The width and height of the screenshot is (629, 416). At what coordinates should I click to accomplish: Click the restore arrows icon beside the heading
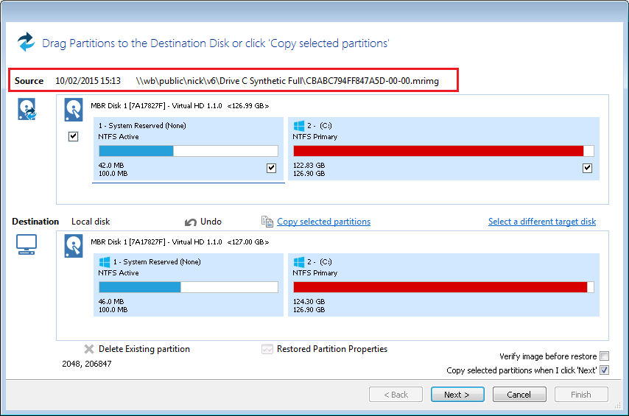point(27,42)
